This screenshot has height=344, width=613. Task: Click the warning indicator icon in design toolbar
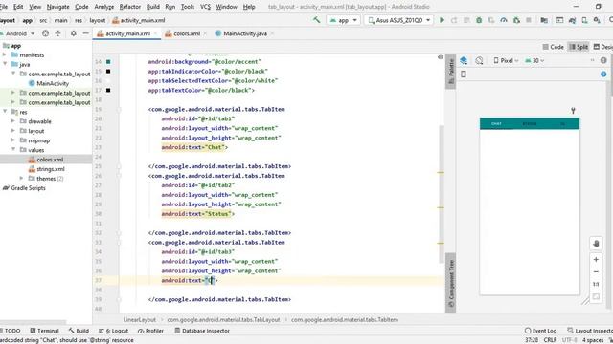pyautogui.click(x=603, y=60)
